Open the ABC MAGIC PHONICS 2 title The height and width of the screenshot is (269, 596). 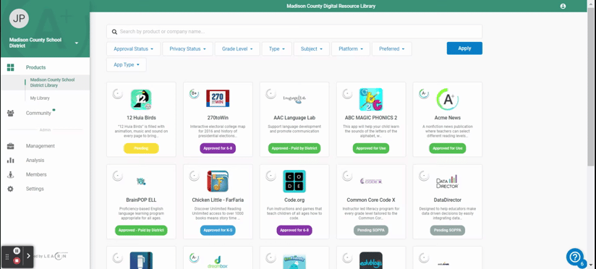click(x=371, y=118)
